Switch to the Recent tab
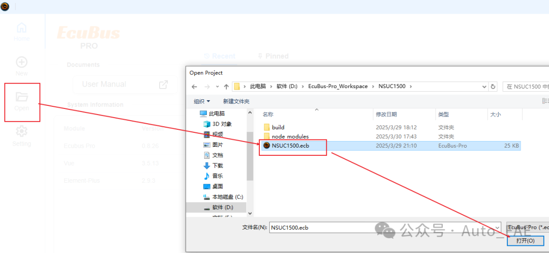 click(220, 56)
